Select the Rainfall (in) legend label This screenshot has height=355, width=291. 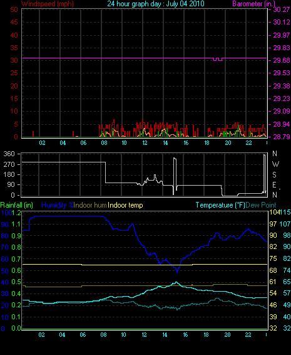[x=16, y=205]
